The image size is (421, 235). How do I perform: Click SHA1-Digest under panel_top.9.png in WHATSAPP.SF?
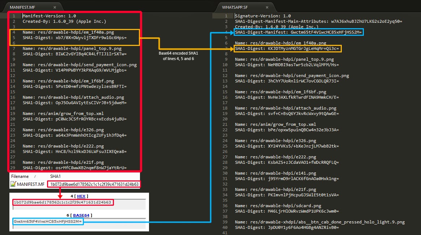[287, 65]
